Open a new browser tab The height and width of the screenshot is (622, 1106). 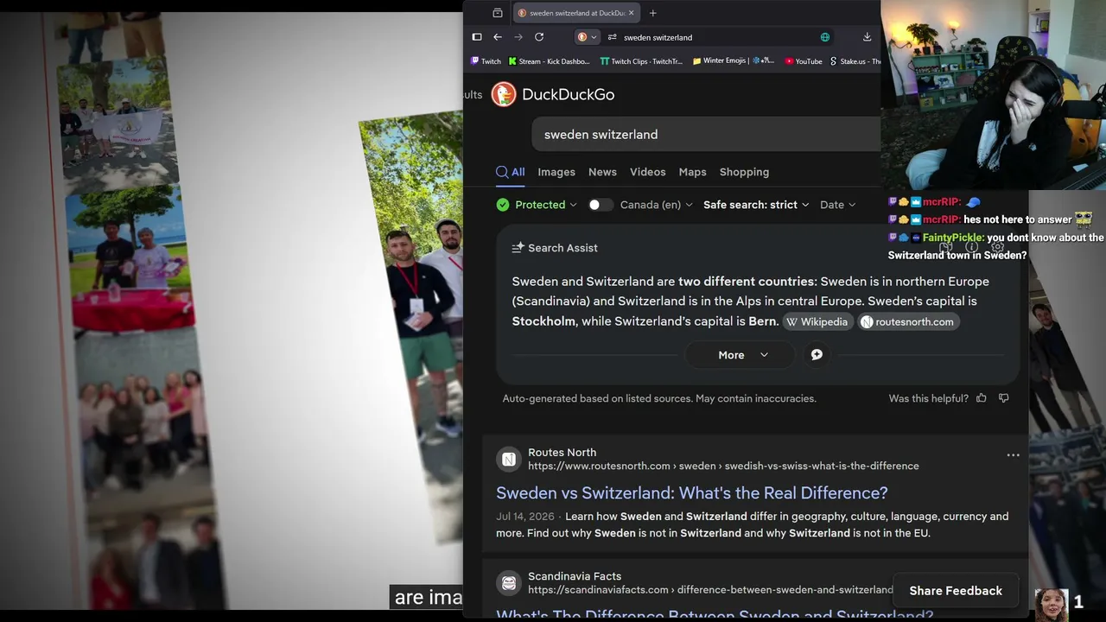click(653, 13)
